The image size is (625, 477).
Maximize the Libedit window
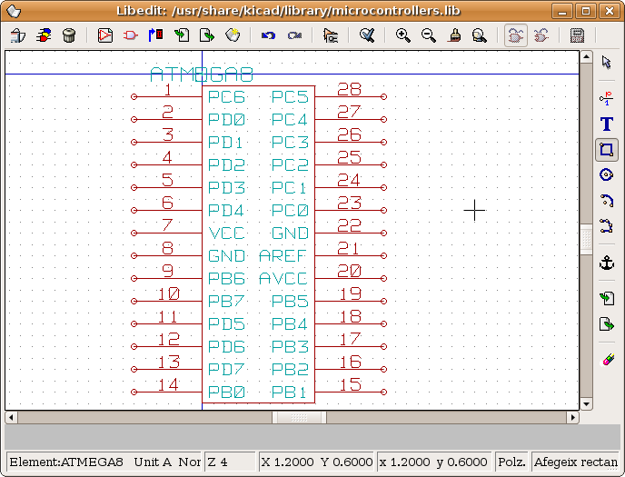[586, 11]
